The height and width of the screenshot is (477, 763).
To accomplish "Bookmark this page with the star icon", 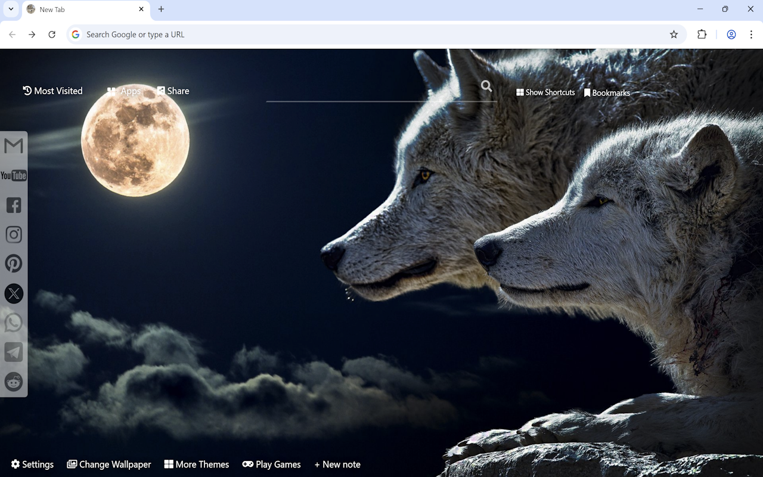I will click(674, 34).
